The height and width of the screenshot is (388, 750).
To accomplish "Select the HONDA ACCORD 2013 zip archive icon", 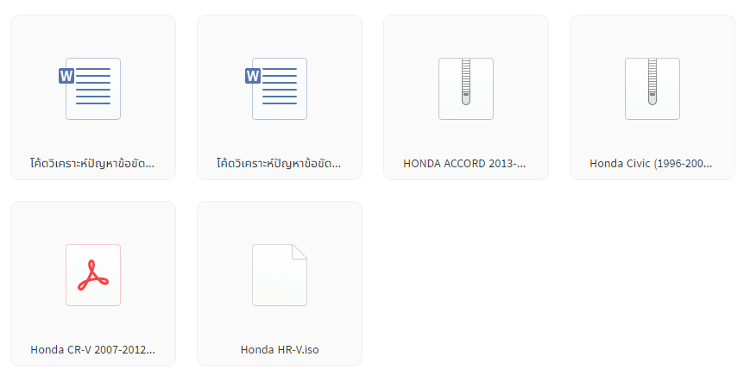I will (466, 89).
